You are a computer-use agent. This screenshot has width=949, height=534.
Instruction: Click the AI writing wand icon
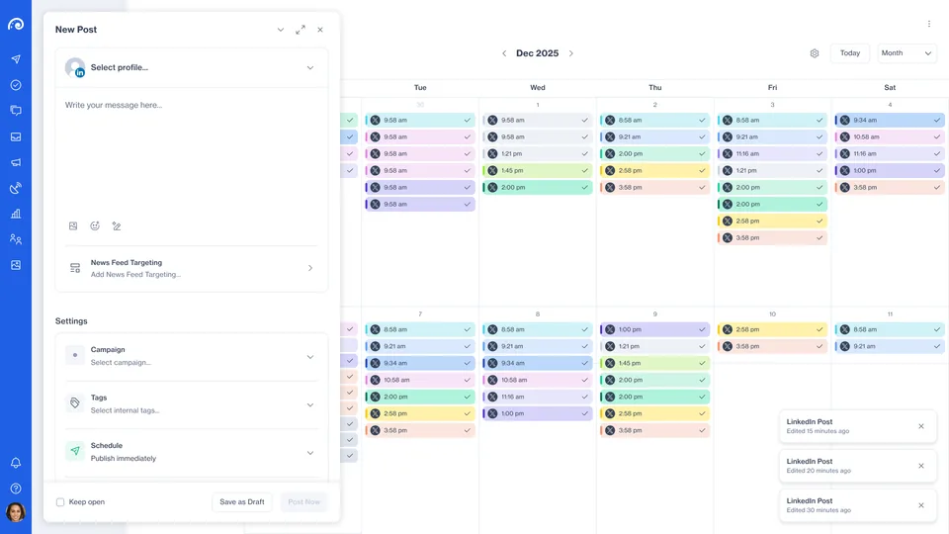[x=117, y=225]
